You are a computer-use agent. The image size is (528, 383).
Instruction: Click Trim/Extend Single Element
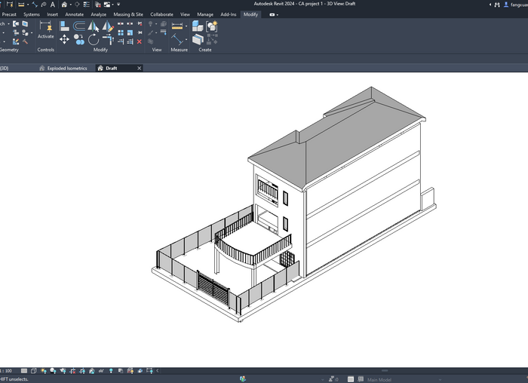pyautogui.click(x=121, y=41)
